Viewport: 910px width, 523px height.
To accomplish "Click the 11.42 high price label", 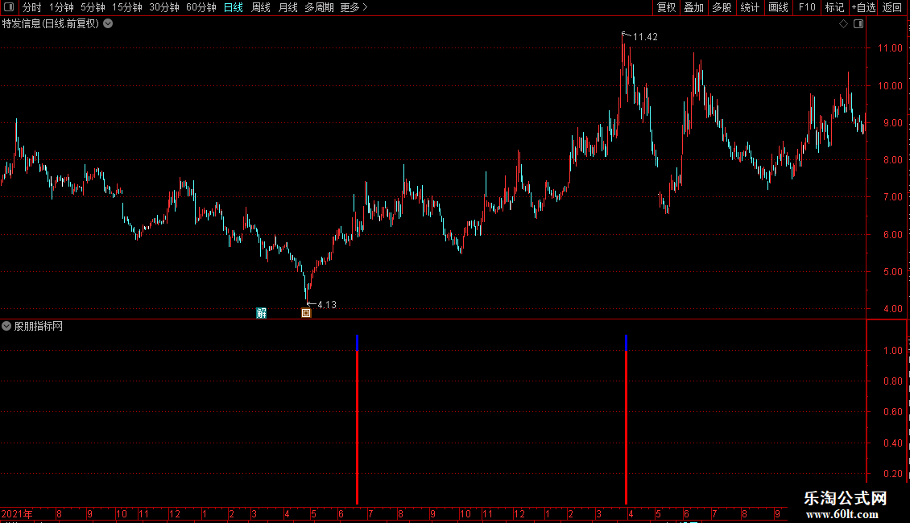I will [645, 36].
